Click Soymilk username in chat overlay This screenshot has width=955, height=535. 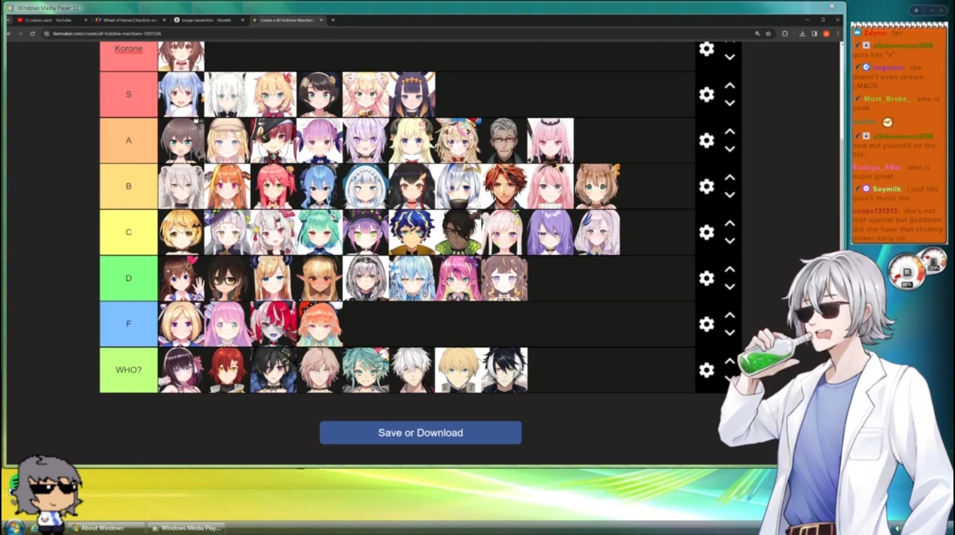coord(887,189)
